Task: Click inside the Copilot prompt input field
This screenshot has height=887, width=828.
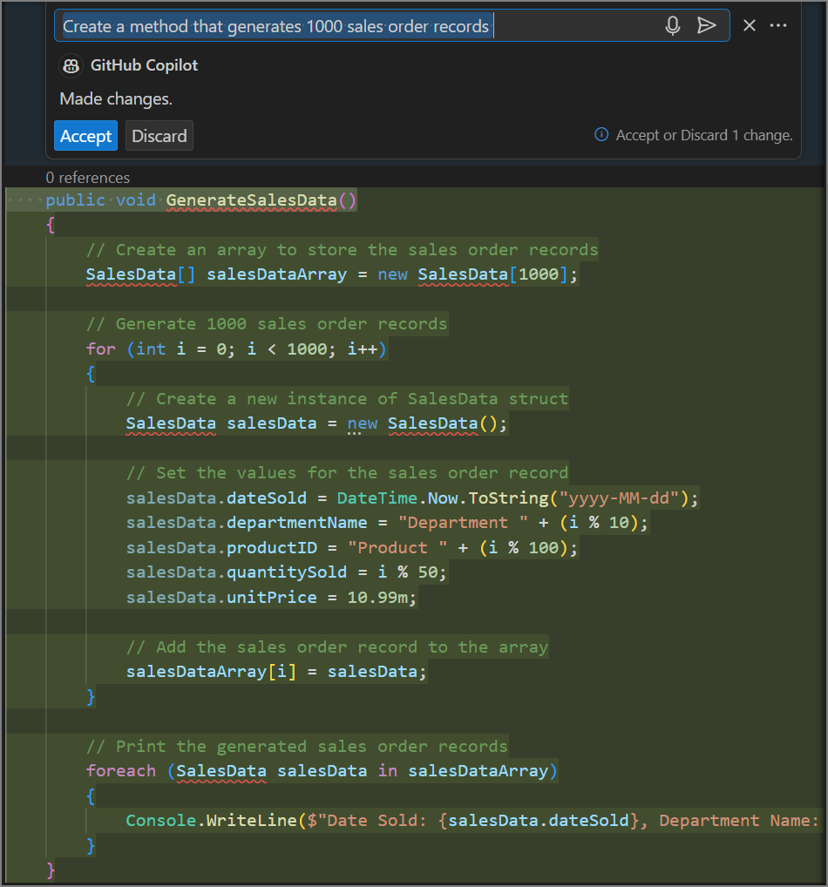Action: coord(567,25)
